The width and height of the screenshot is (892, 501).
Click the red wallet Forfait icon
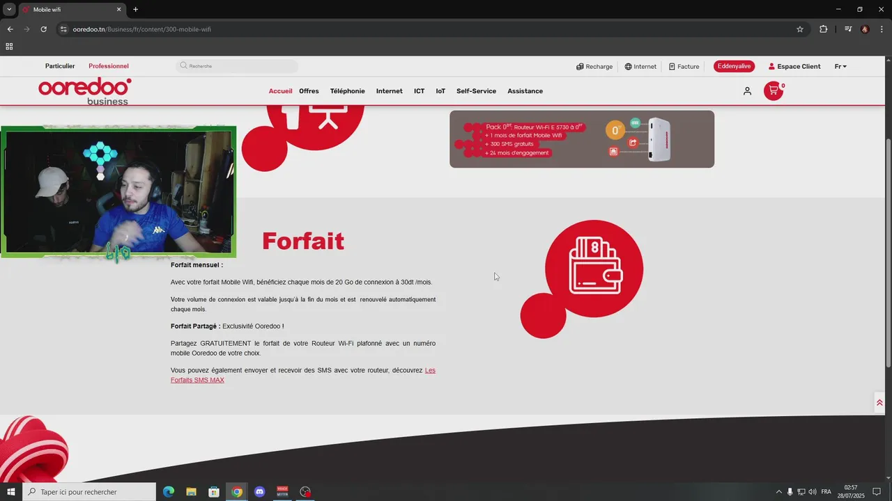point(594,269)
